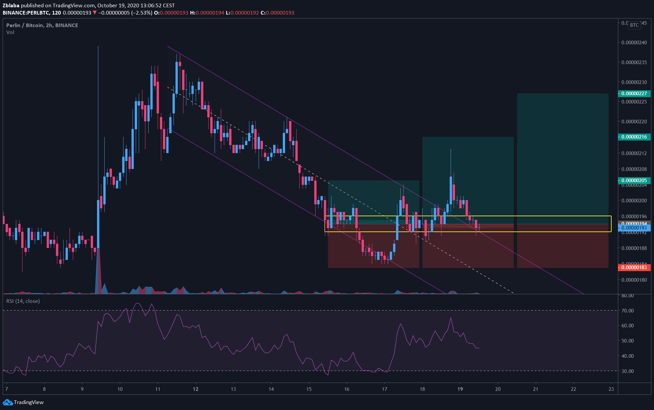This screenshot has width=654, height=410.
Task: Click the 0.00000240 price axis label
Action: click(x=634, y=43)
